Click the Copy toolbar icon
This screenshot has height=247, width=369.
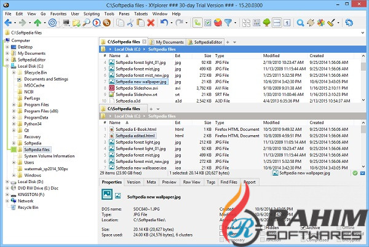pyautogui.click(x=121, y=23)
